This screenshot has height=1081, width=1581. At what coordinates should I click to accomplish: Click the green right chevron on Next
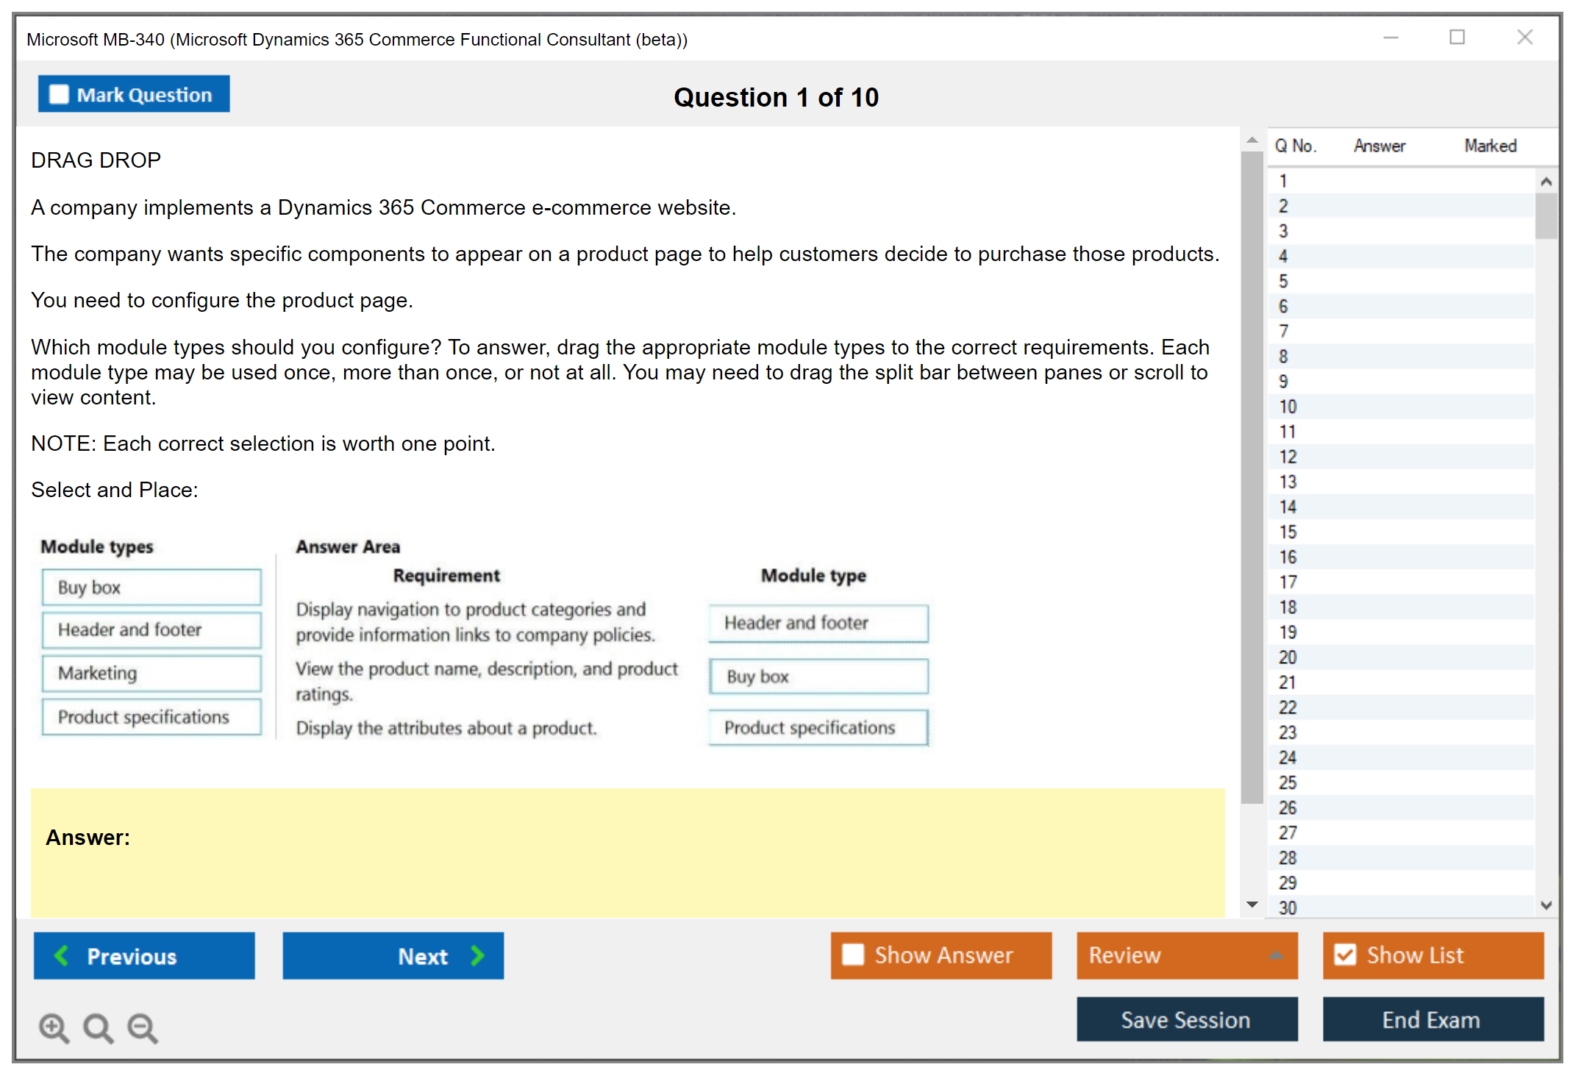point(477,955)
